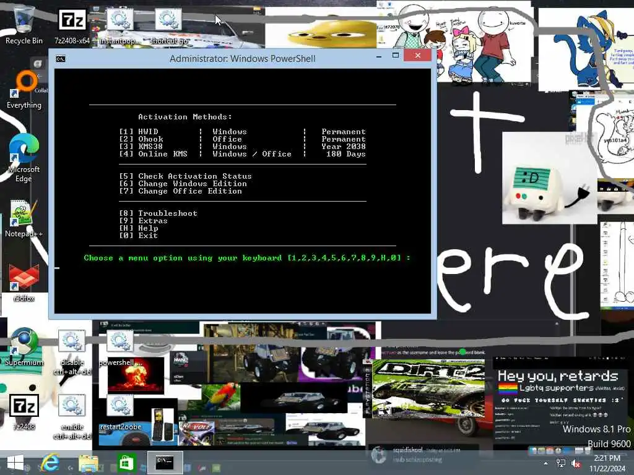Click the '[9] Extras' line

[x=143, y=221]
